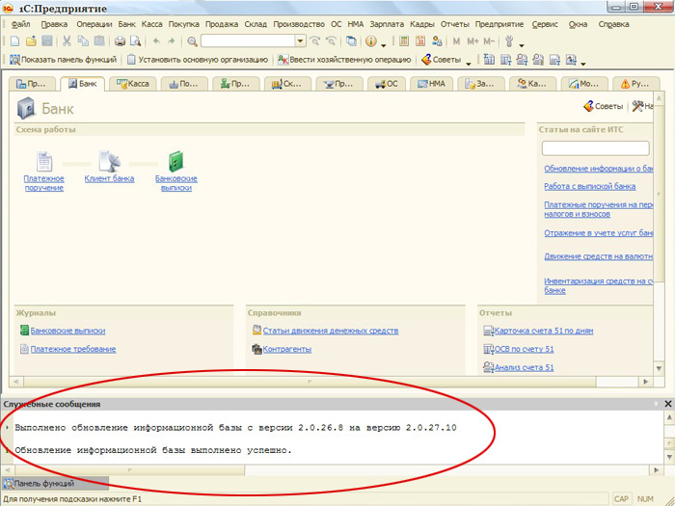Open Карточка счета 51 по дням report
675x506 pixels.
(543, 331)
